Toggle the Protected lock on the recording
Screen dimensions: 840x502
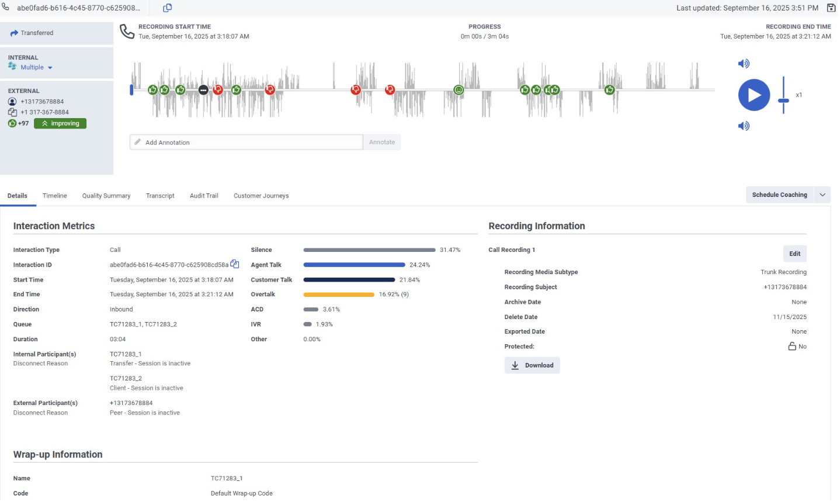tap(792, 347)
